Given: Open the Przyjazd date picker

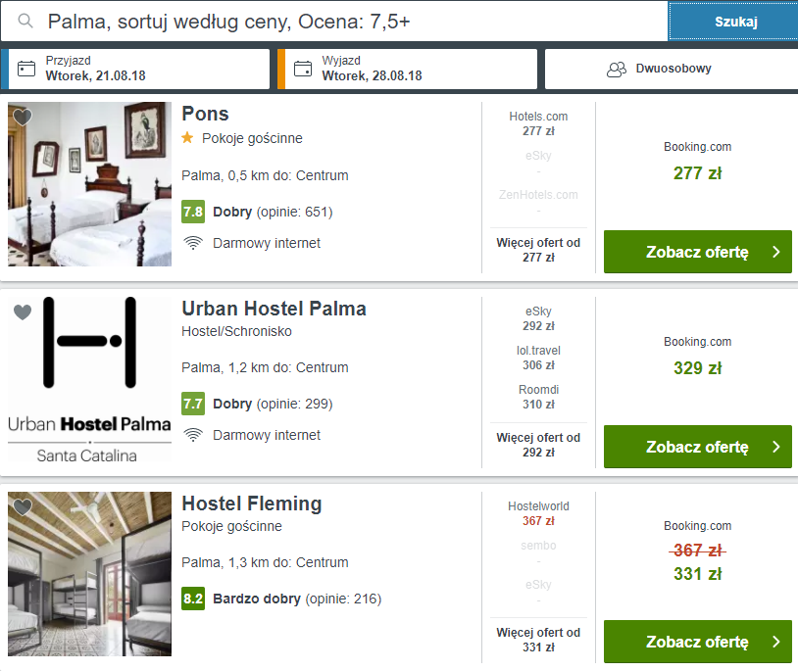Looking at the screenshot, I should click(x=135, y=70).
